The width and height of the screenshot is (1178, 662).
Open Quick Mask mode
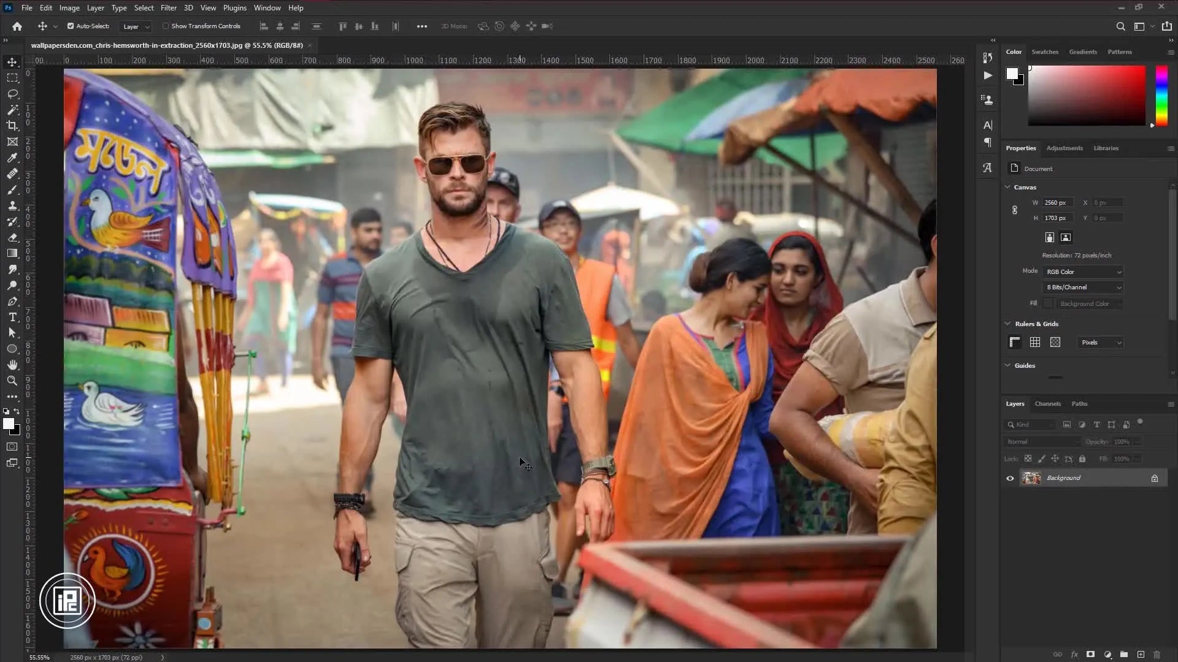[12, 447]
